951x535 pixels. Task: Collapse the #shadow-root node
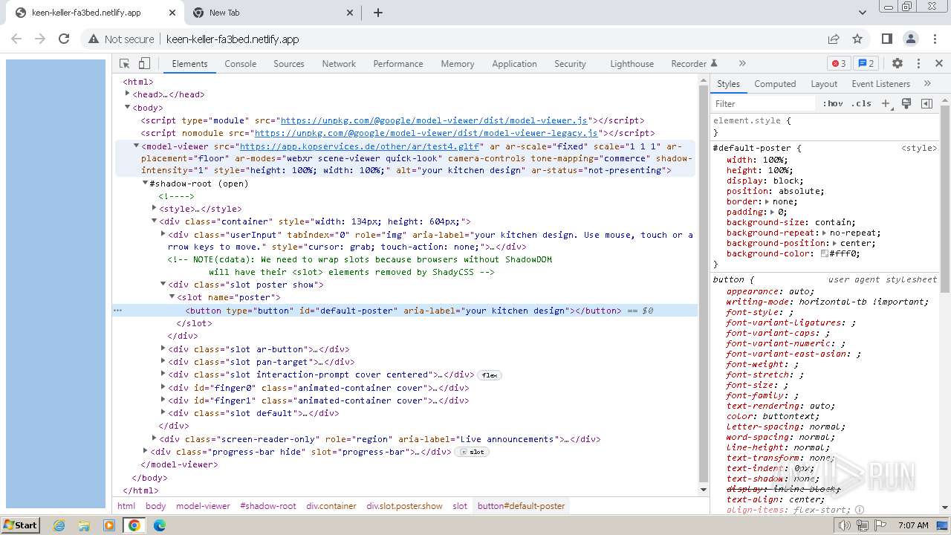pyautogui.click(x=146, y=184)
